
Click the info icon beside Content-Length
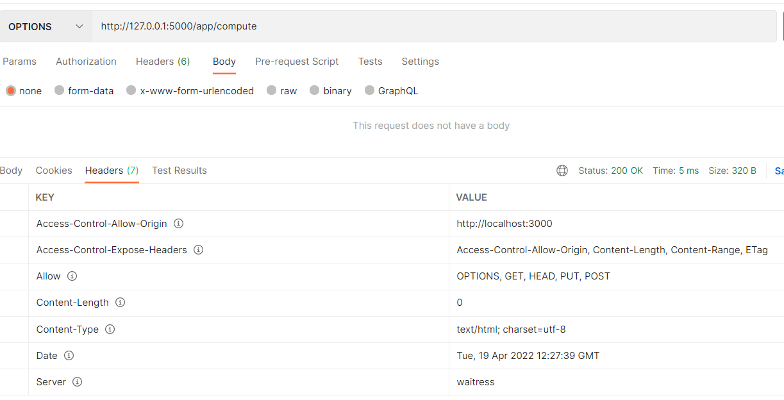click(x=120, y=303)
